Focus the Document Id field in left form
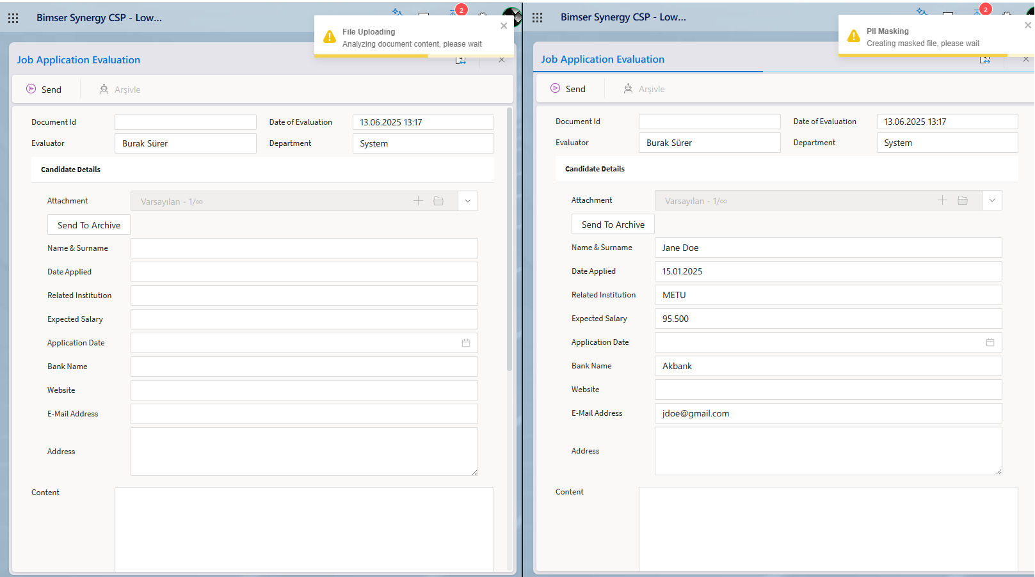 tap(186, 122)
